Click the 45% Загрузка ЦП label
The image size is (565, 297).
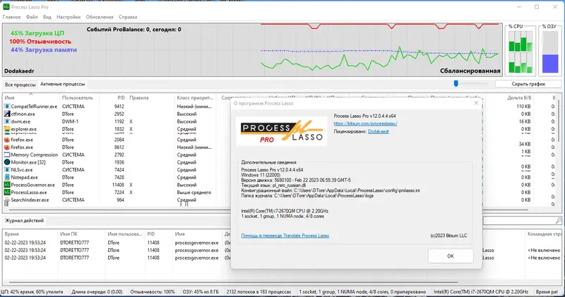click(37, 33)
